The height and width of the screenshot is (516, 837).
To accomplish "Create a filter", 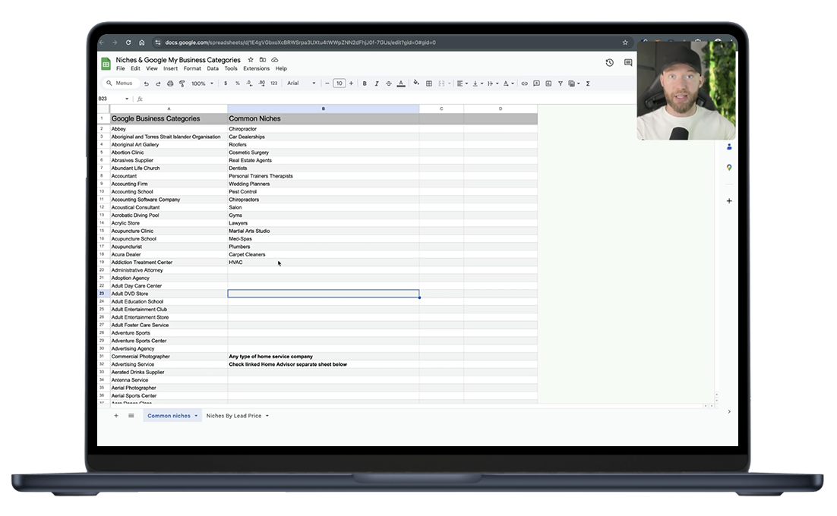I will coord(561,83).
